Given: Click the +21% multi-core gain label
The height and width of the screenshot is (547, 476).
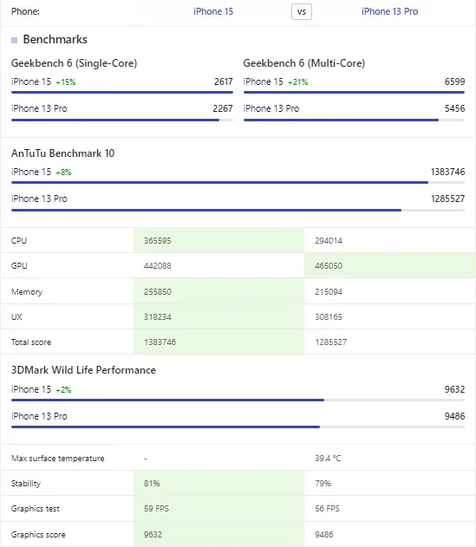Looking at the screenshot, I should click(298, 82).
